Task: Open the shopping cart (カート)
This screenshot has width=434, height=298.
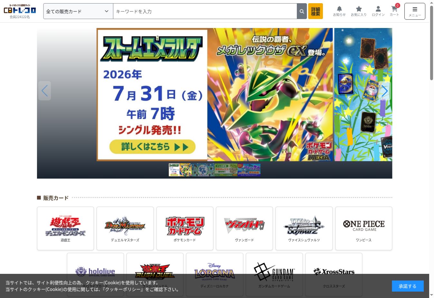Action: pyautogui.click(x=394, y=11)
